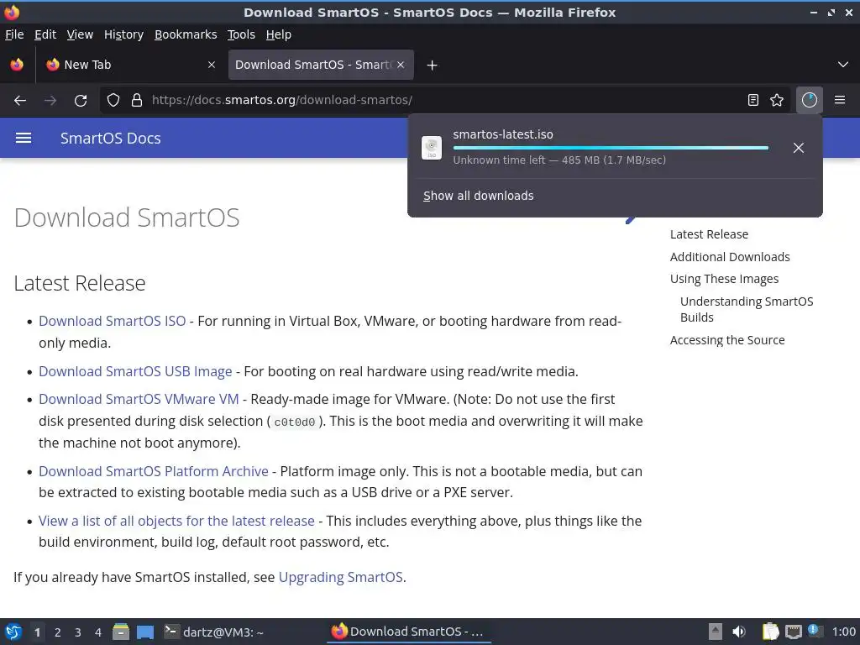
Task: Bookmark this page with star
Action: 777,101
